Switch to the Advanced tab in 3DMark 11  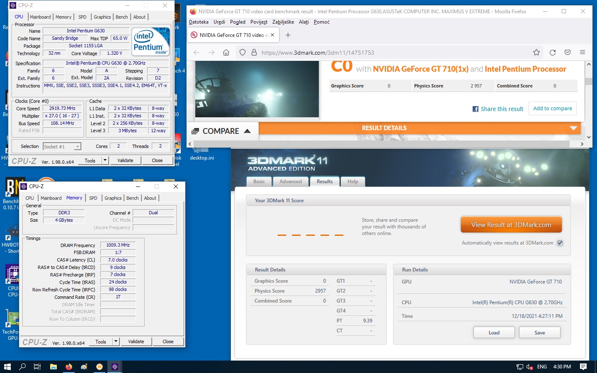click(x=291, y=182)
